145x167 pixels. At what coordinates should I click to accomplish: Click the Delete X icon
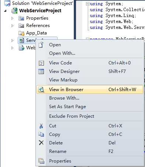coord(41,143)
